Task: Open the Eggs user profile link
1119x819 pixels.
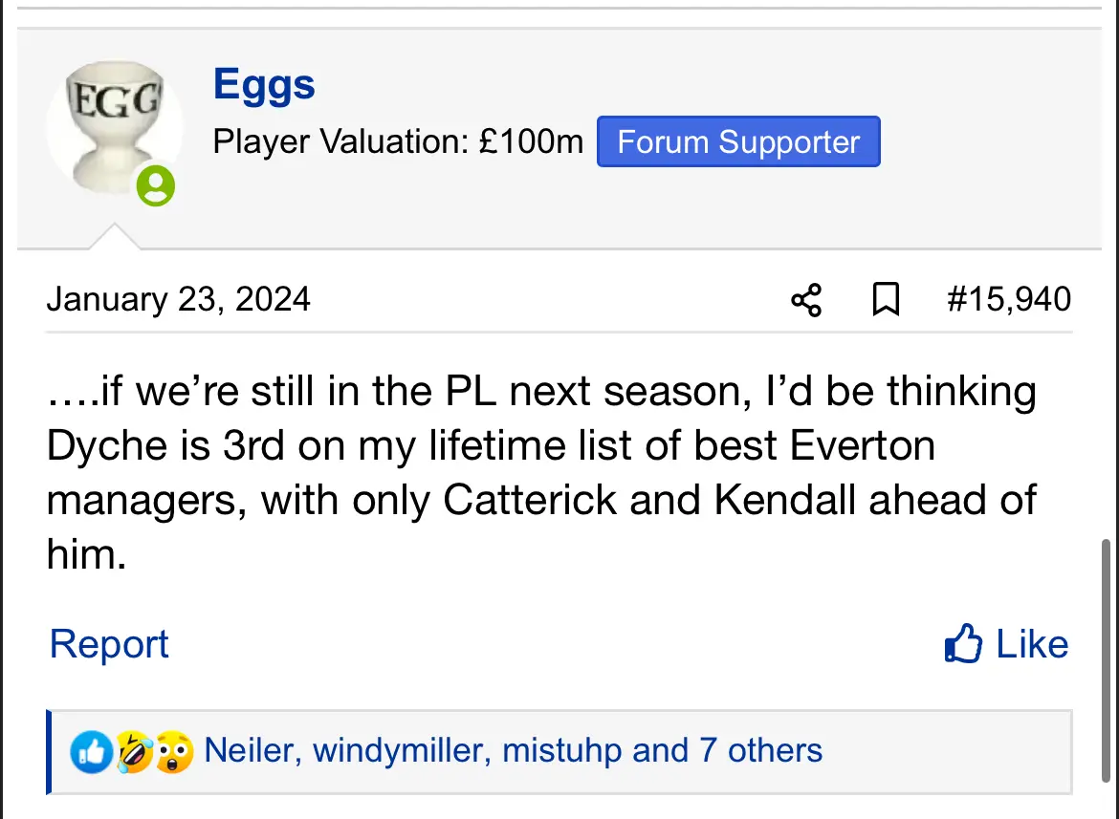Action: 264,85
